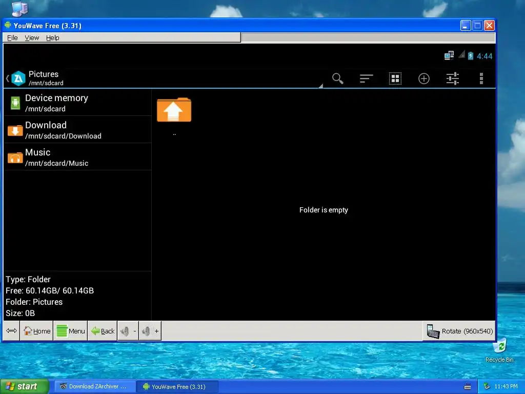Click the system tray network icon
525x394 pixels.
[x=487, y=387]
